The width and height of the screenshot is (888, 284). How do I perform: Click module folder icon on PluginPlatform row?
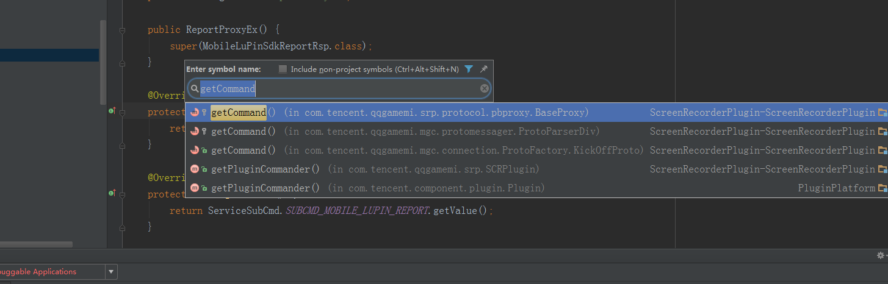pyautogui.click(x=882, y=188)
